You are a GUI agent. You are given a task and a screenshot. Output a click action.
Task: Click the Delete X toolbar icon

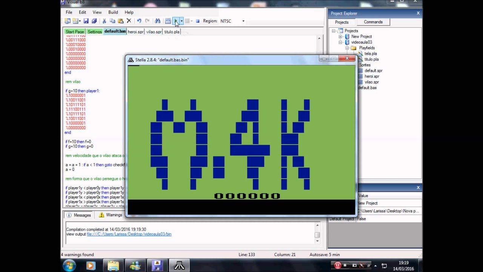click(x=129, y=21)
